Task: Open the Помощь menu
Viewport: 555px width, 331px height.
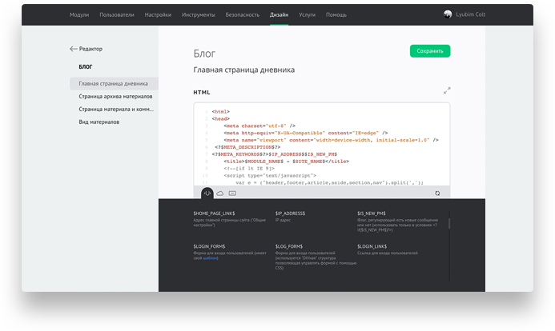Action: click(336, 15)
